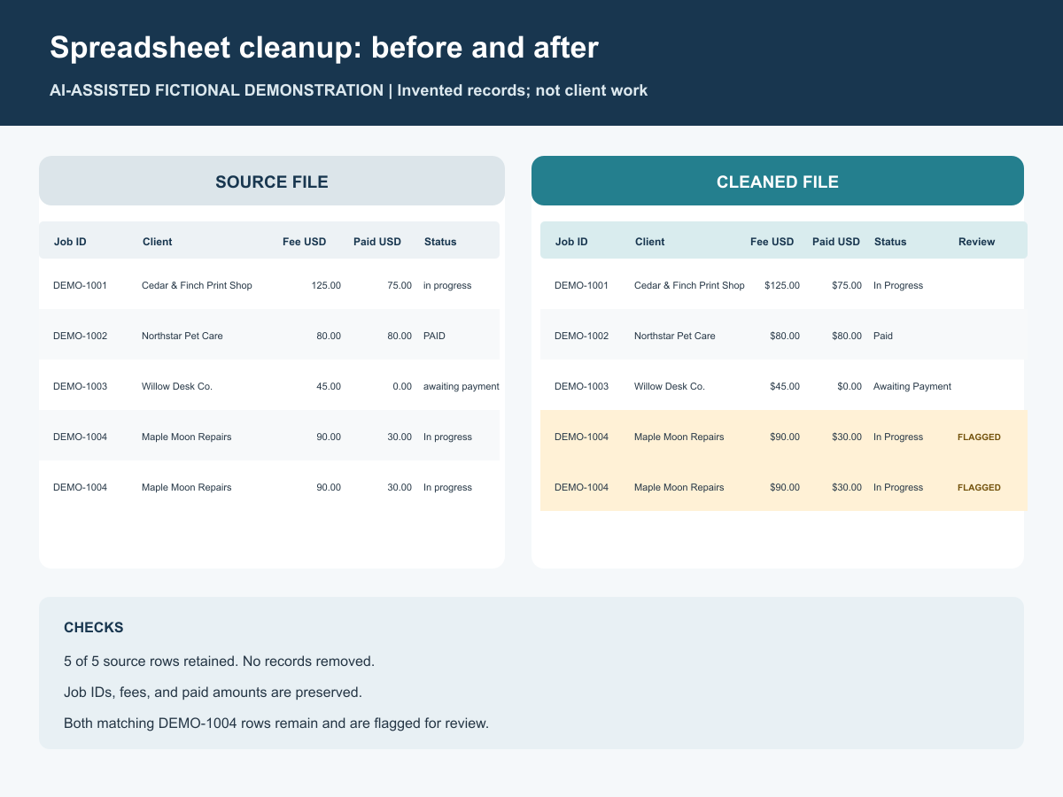
Task: Click 'Awaiting Payment' status in Cleaned File
Action: [x=912, y=386]
